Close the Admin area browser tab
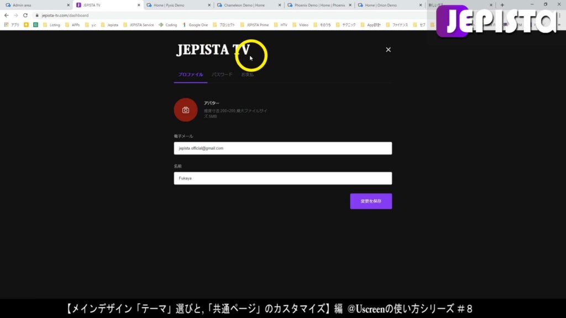 coord(68,5)
